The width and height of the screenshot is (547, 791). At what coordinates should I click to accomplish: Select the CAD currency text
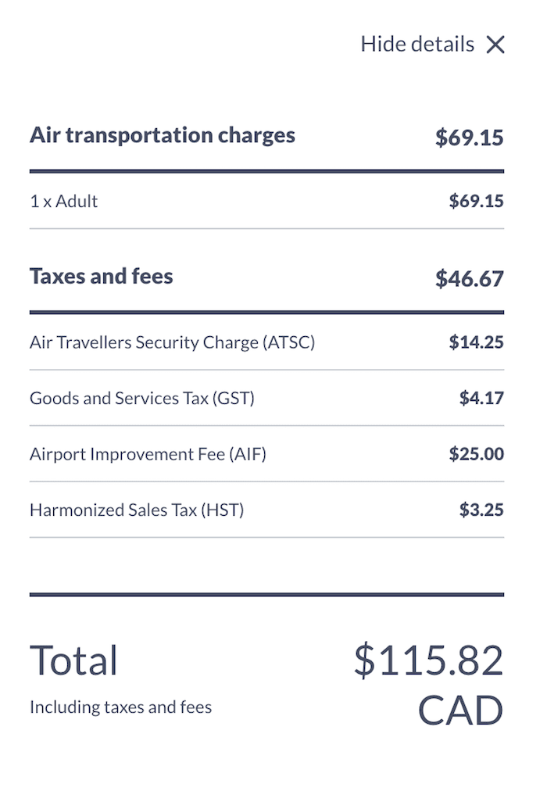pyautogui.click(x=461, y=710)
